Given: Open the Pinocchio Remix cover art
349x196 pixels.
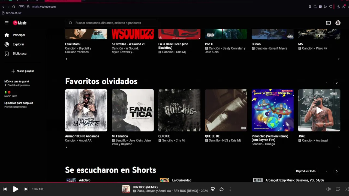Looking at the screenshot, I should pos(273,110).
